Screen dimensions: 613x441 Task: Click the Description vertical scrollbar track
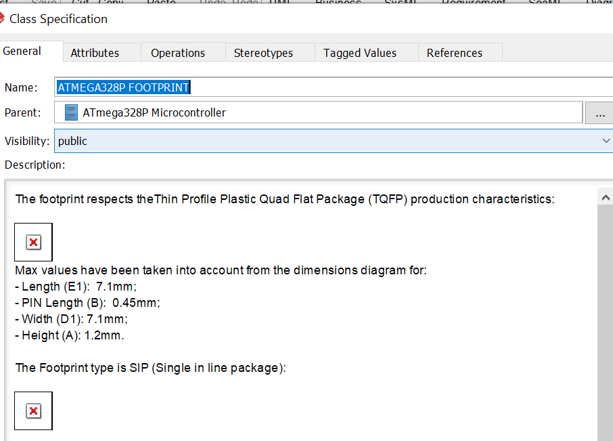point(605,322)
